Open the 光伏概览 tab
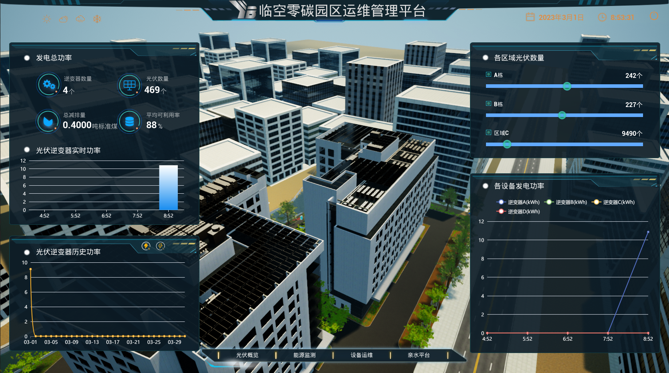The image size is (669, 373). pyautogui.click(x=247, y=355)
